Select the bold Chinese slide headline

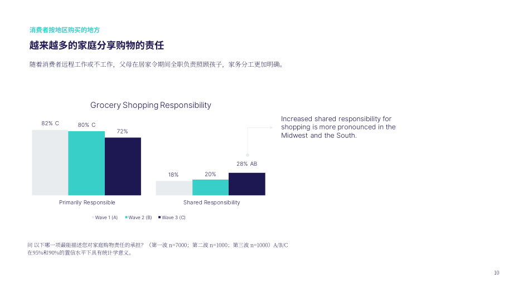(96, 46)
